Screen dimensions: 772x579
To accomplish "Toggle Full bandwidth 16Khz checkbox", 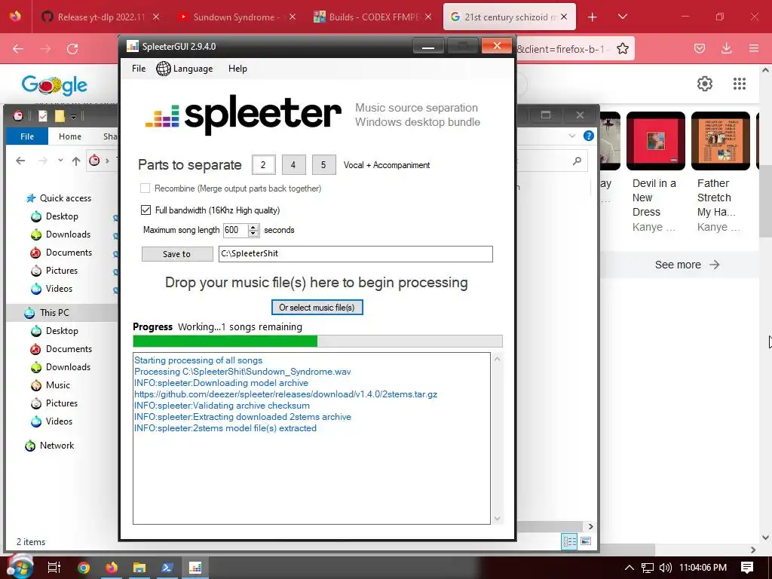I will click(146, 210).
